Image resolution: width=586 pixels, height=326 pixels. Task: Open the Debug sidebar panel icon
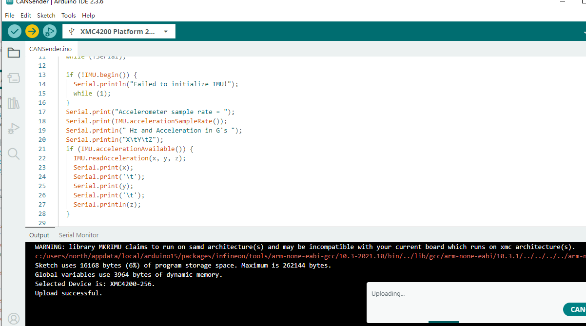click(x=14, y=129)
